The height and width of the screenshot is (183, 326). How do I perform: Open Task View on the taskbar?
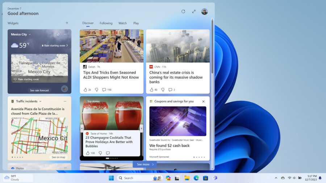coord(177,178)
